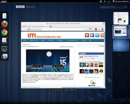This screenshot has height=104, width=130.
Task: Open Elenco Post in the lffl menu
Action: pos(34,40)
